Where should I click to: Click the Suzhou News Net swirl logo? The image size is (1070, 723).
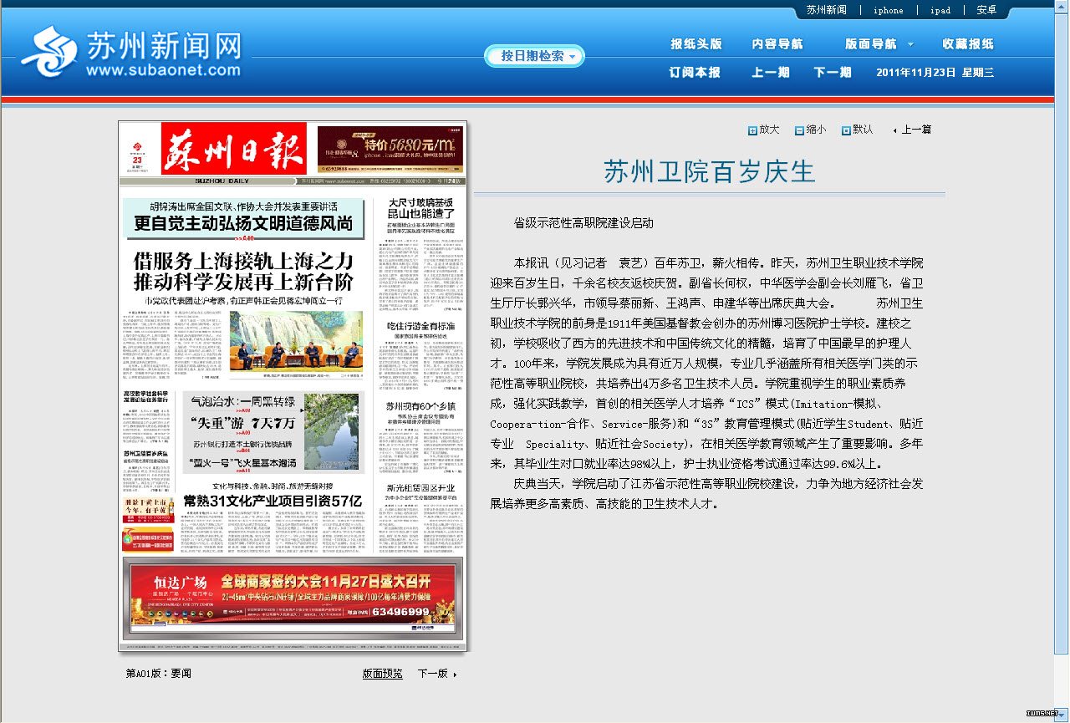click(x=48, y=52)
